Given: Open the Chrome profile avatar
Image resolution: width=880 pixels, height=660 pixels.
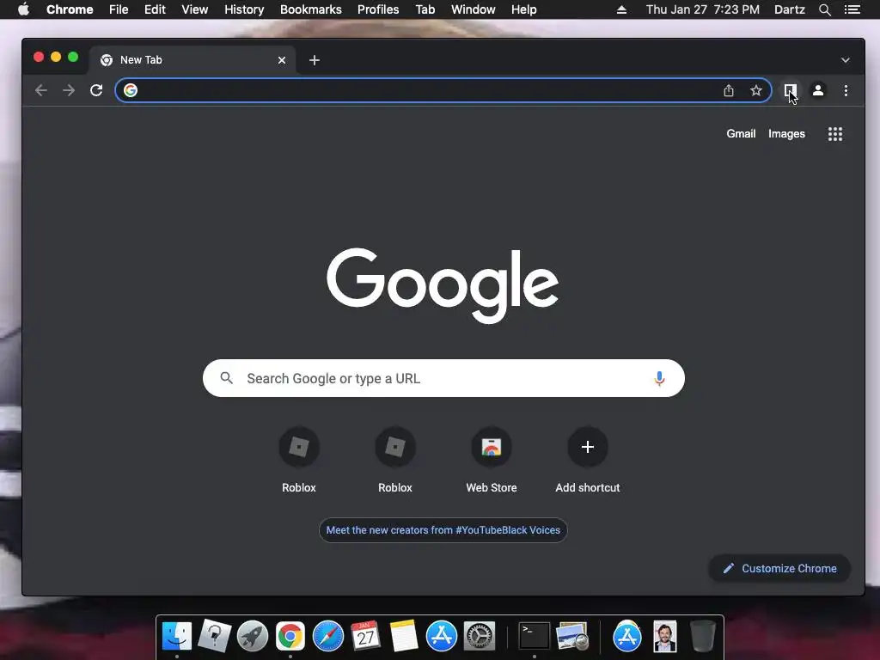Looking at the screenshot, I should (x=818, y=90).
